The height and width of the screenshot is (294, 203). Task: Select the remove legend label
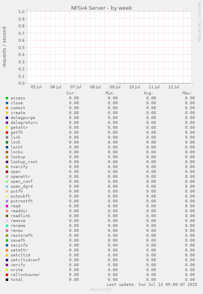pos(18,221)
